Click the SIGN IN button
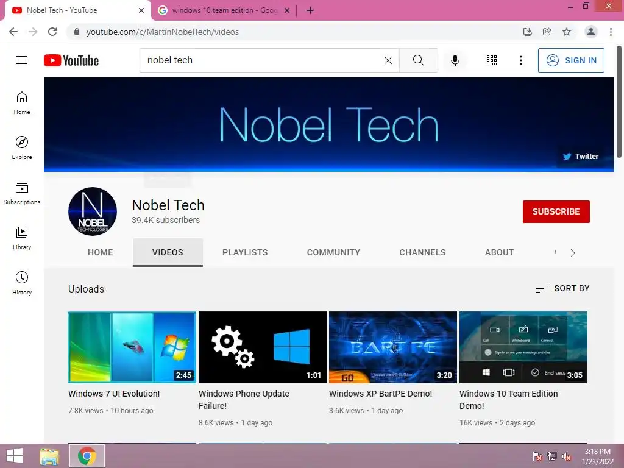 pos(571,60)
